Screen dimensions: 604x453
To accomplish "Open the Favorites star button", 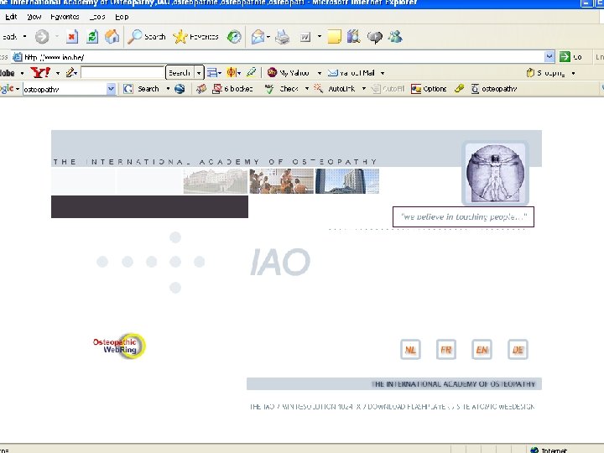I will (195, 37).
